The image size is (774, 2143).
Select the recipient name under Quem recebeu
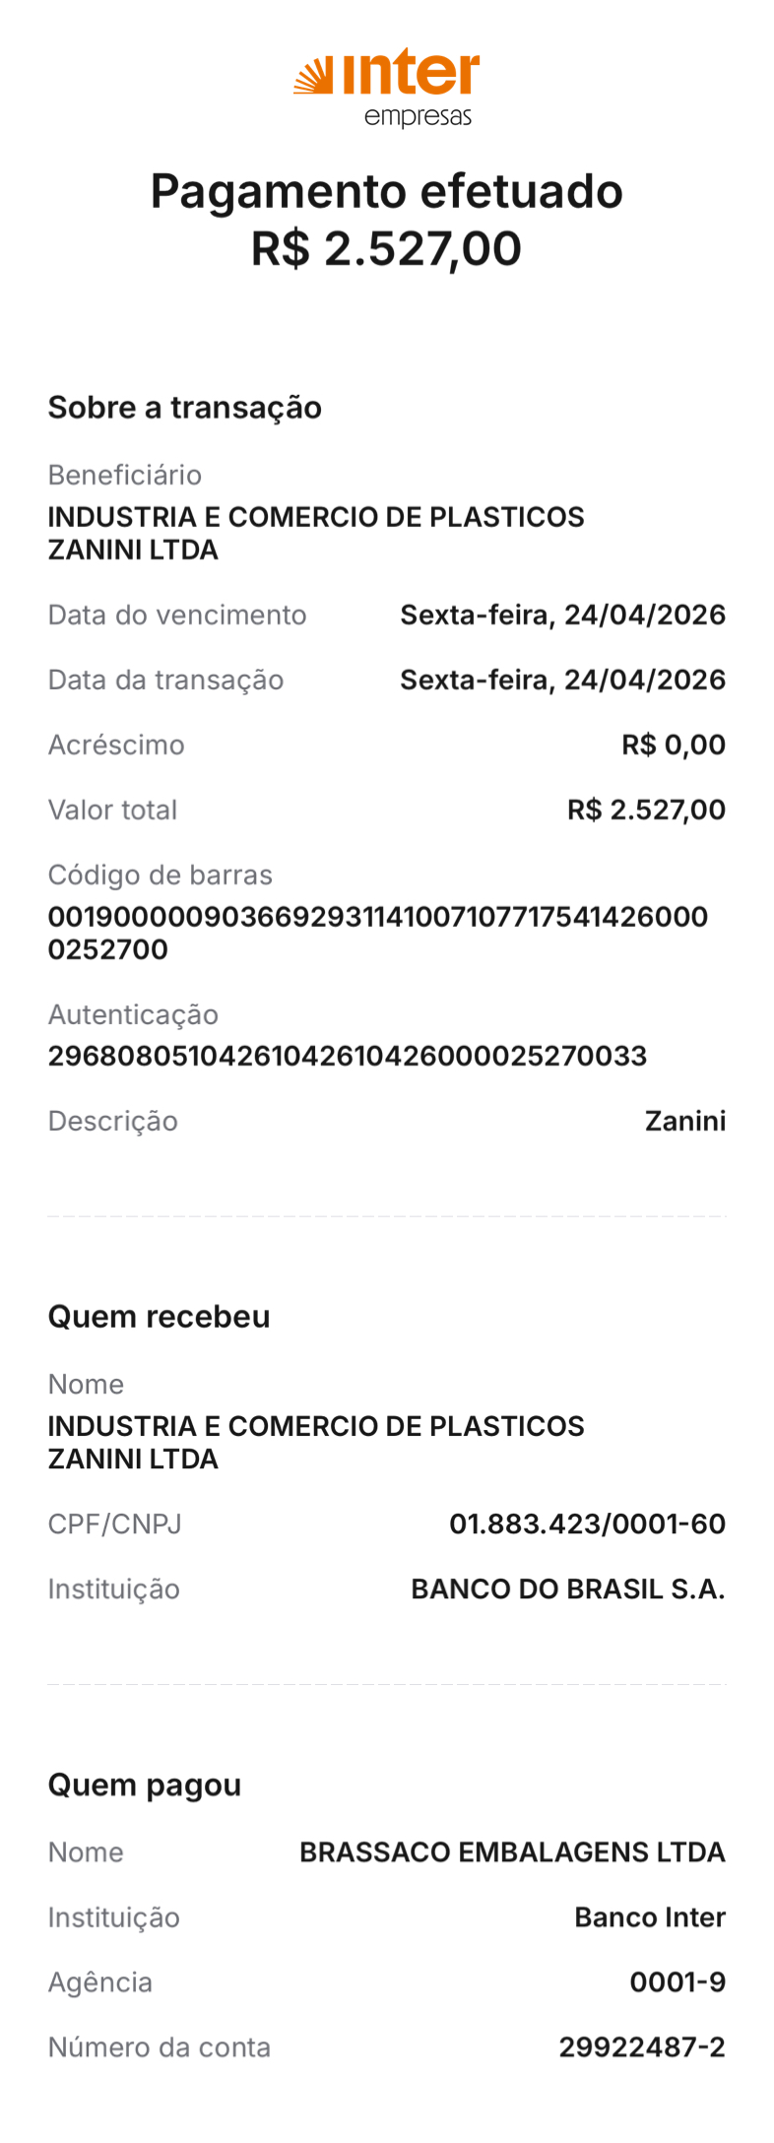[x=315, y=1442]
